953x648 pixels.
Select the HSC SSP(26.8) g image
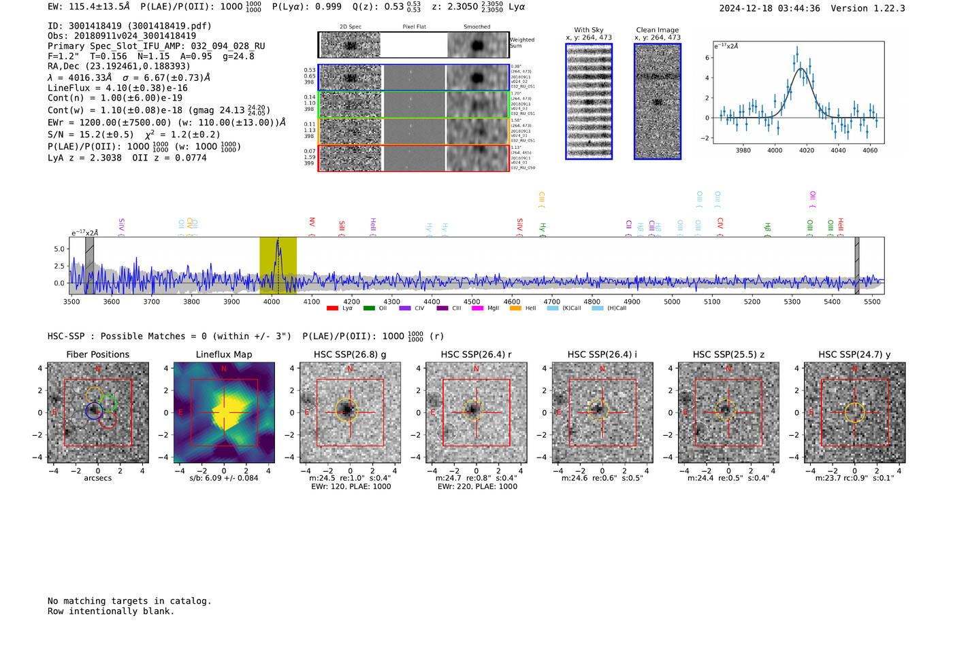click(x=350, y=413)
